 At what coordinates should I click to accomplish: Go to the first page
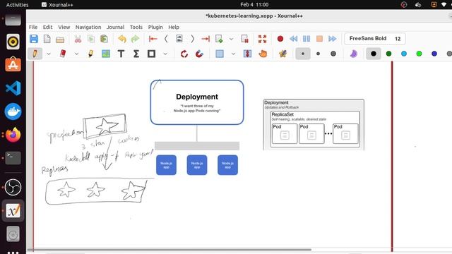[x=153, y=39]
